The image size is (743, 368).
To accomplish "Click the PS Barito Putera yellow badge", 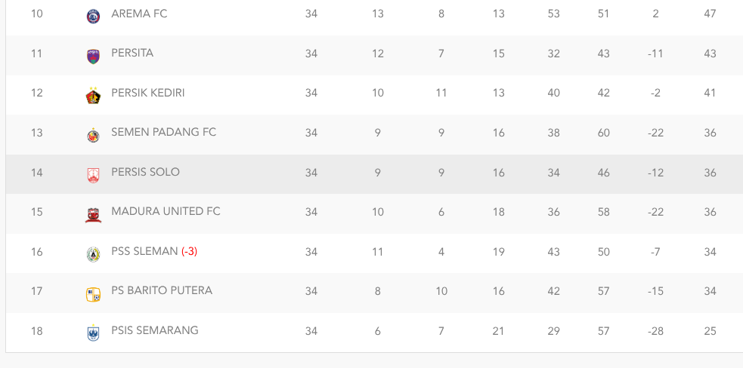I will tap(94, 294).
